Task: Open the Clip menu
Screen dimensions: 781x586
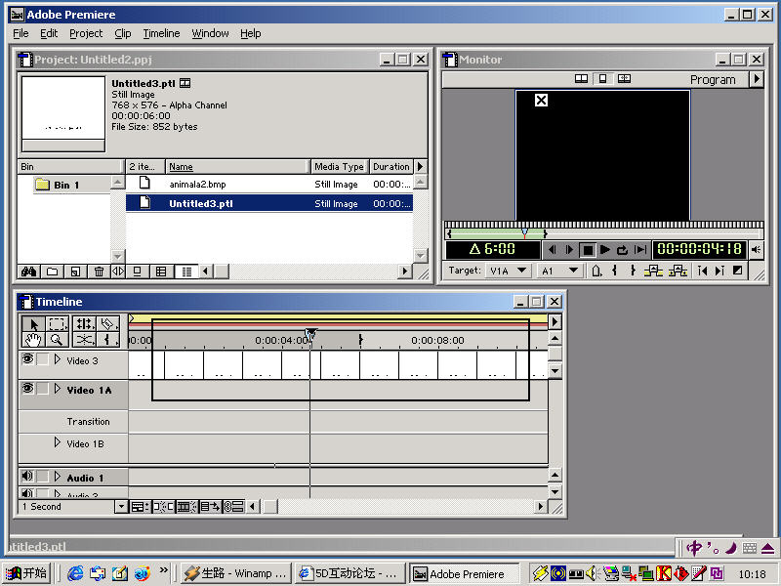Action: [123, 33]
